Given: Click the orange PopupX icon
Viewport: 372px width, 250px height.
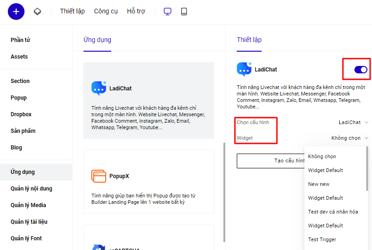Looking at the screenshot, I should 99,176.
